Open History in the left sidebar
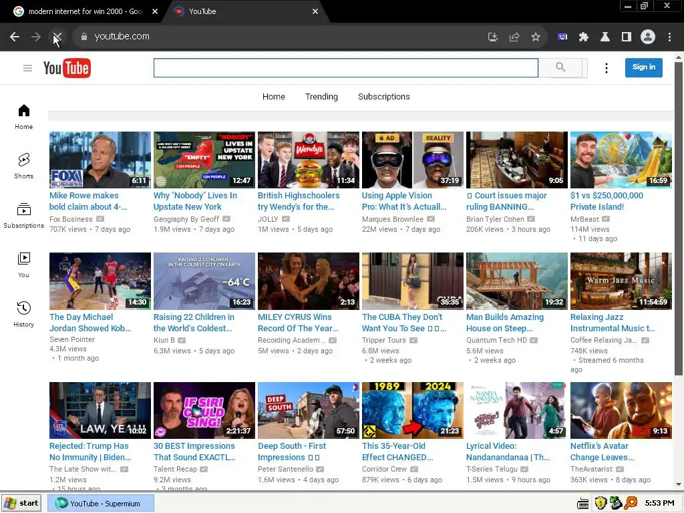This screenshot has height=513, width=684. (23, 315)
